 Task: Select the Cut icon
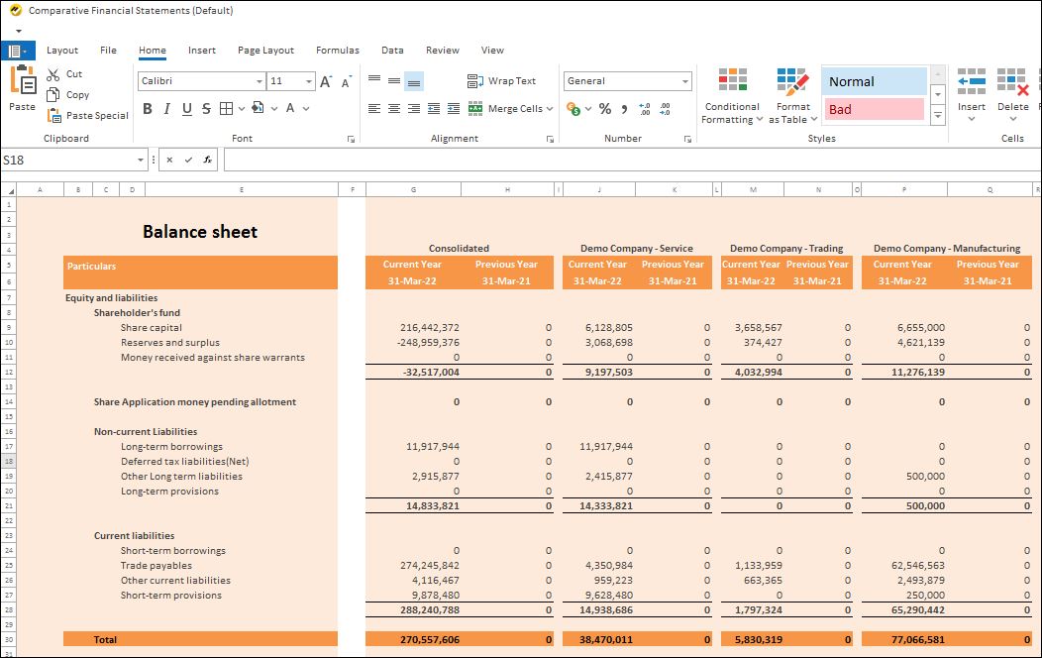tap(54, 73)
